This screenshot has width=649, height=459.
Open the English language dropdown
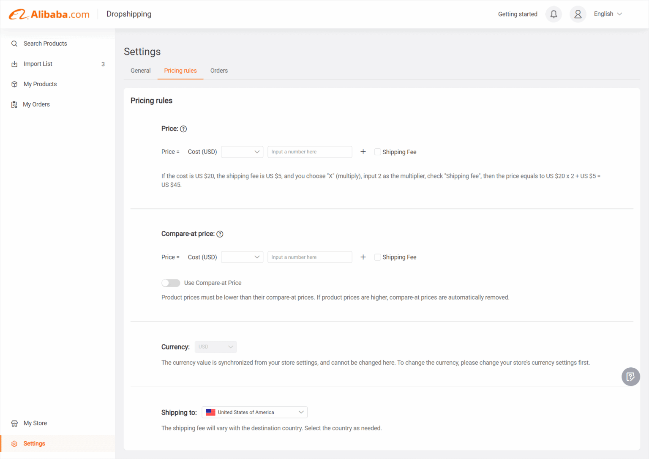[x=608, y=14]
